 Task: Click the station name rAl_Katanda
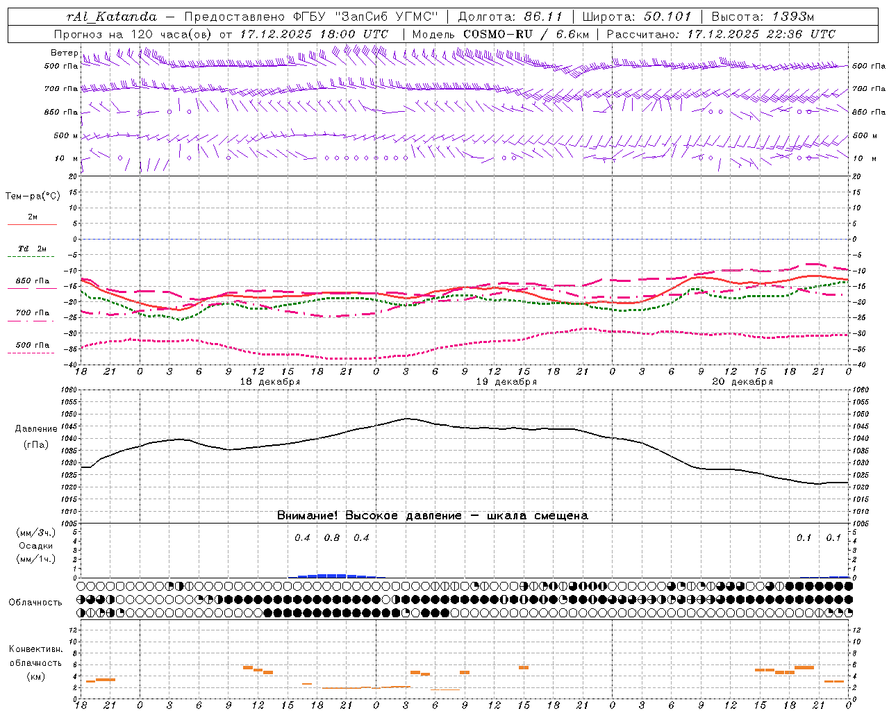pyautogui.click(x=112, y=17)
